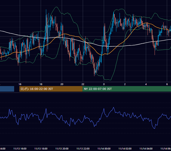Click the "2" hour label on upper axis
The width and height of the screenshot is (171, 151).
click(x=125, y=84)
